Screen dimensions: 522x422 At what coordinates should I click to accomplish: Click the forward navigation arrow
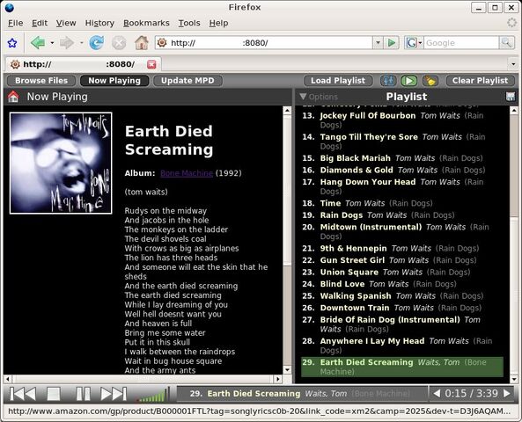(x=67, y=43)
